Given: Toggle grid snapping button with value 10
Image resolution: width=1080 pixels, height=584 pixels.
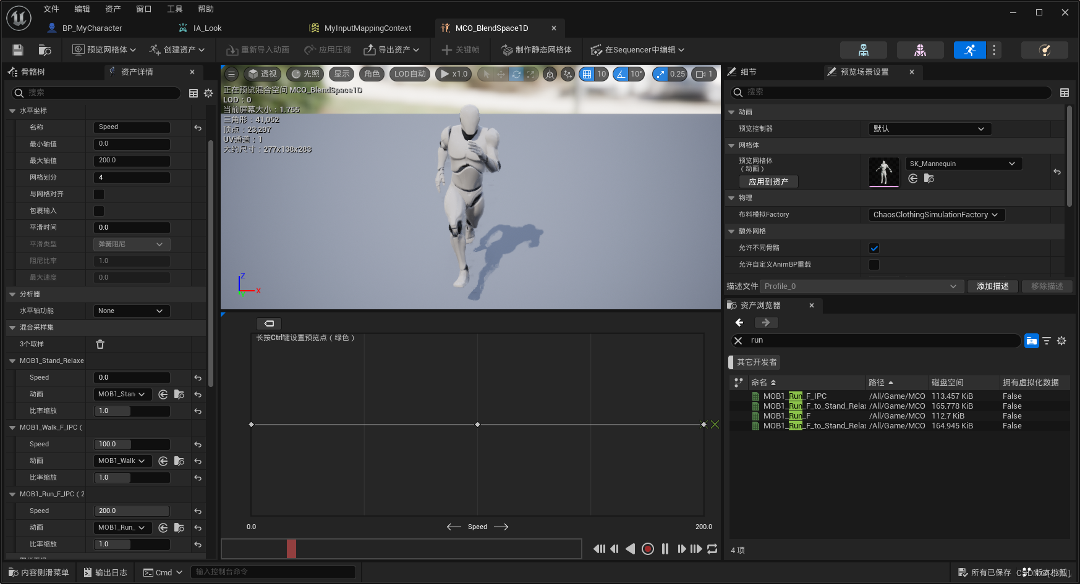Looking at the screenshot, I should point(587,74).
